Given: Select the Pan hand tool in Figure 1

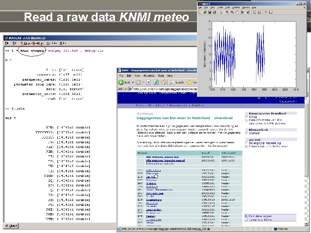Looking at the screenshot, I should click(x=237, y=12).
